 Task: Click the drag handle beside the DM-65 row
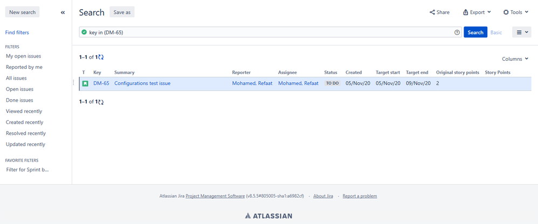[x=73, y=82]
